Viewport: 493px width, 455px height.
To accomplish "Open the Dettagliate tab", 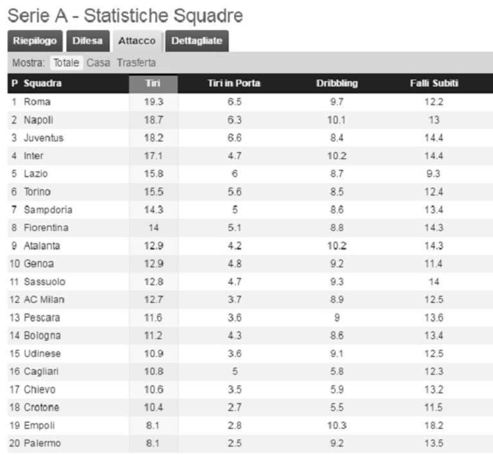I will pos(197,41).
